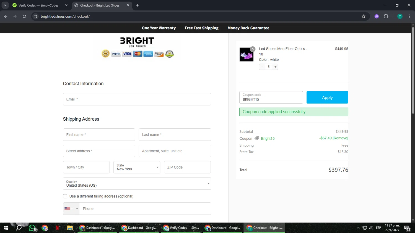The height and width of the screenshot is (233, 415).
Task: Click the browser forward arrow
Action: (15, 16)
